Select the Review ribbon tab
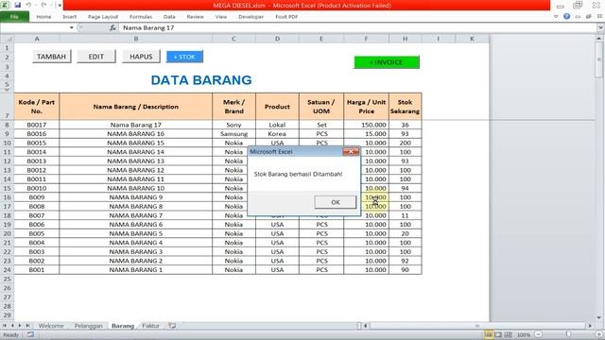The width and height of the screenshot is (605, 340). coord(196,17)
